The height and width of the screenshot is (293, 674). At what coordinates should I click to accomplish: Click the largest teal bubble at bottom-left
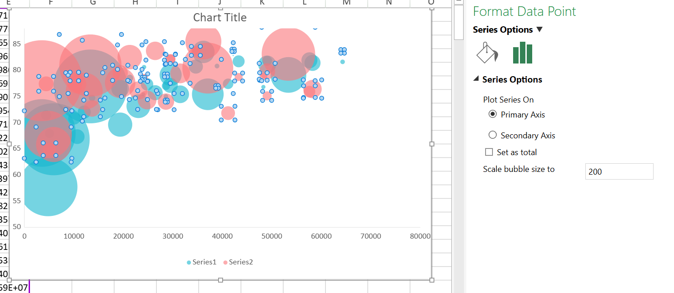[x=48, y=187]
